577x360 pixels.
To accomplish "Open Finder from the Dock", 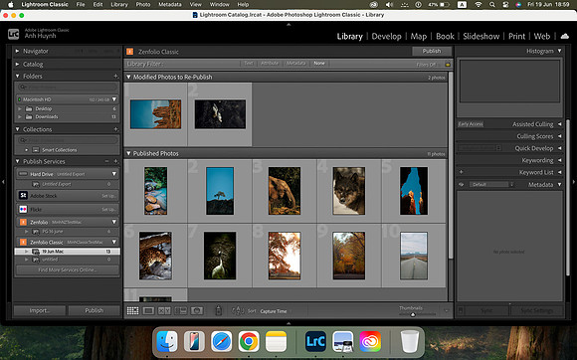I will [x=167, y=341].
